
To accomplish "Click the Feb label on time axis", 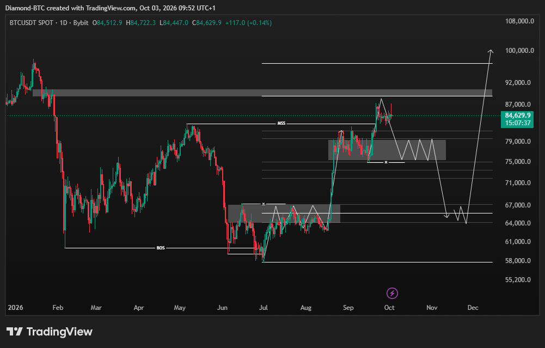I will click(58, 308).
